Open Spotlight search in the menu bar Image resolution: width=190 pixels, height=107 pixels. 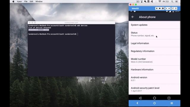[x=172, y=1]
